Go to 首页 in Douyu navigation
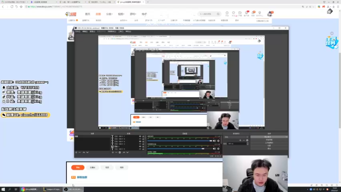The width and height of the screenshot is (341, 192). [87, 14]
